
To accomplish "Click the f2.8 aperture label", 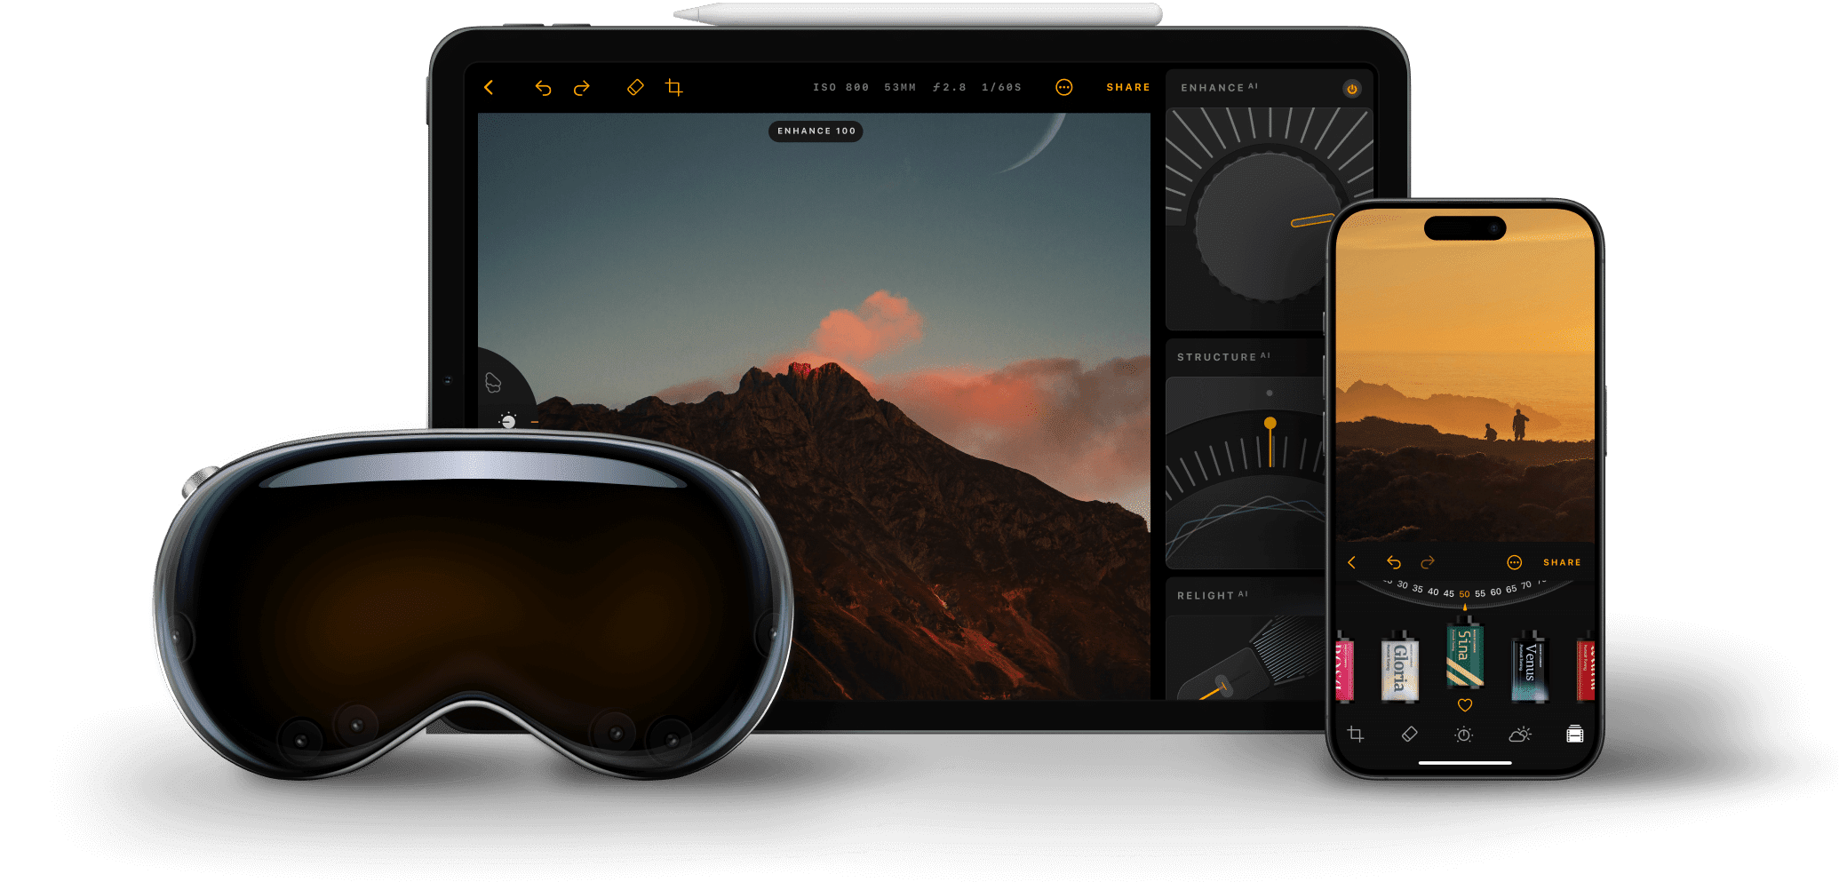I will click(x=949, y=87).
